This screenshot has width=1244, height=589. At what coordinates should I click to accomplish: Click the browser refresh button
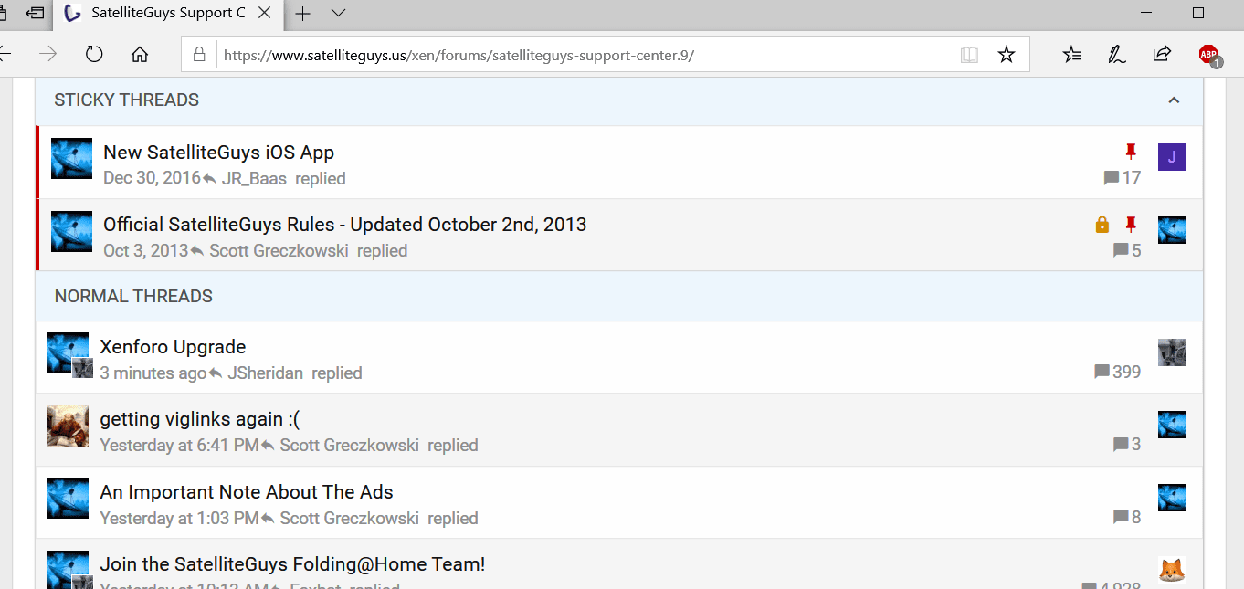pos(94,55)
